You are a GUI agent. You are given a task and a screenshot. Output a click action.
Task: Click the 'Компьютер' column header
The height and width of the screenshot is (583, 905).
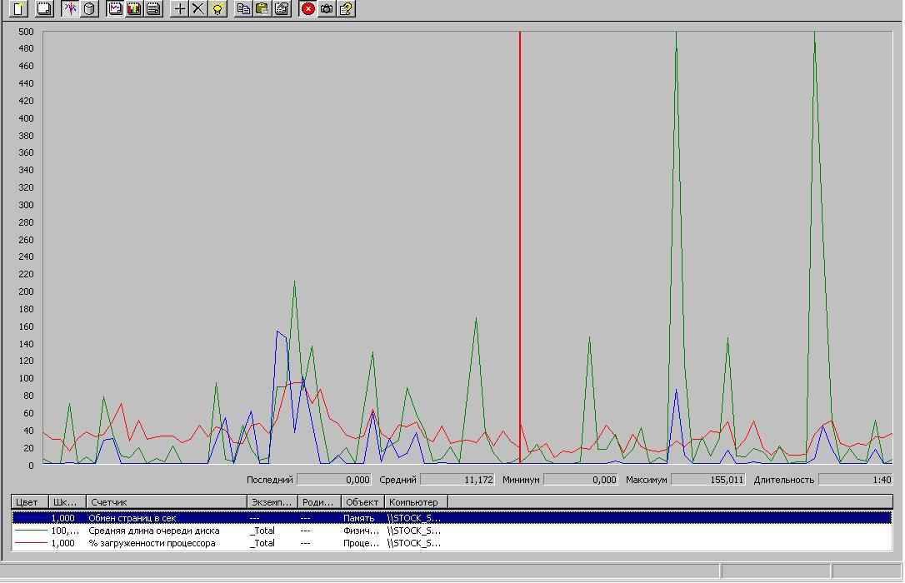414,502
